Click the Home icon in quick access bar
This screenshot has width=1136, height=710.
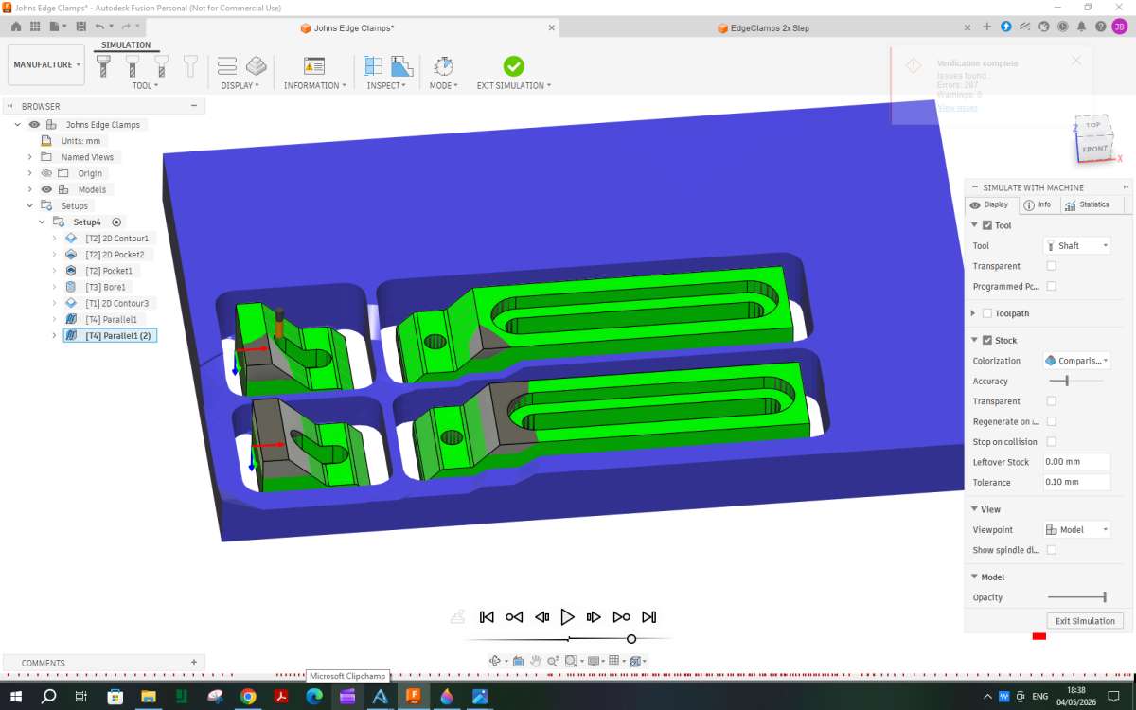16,27
